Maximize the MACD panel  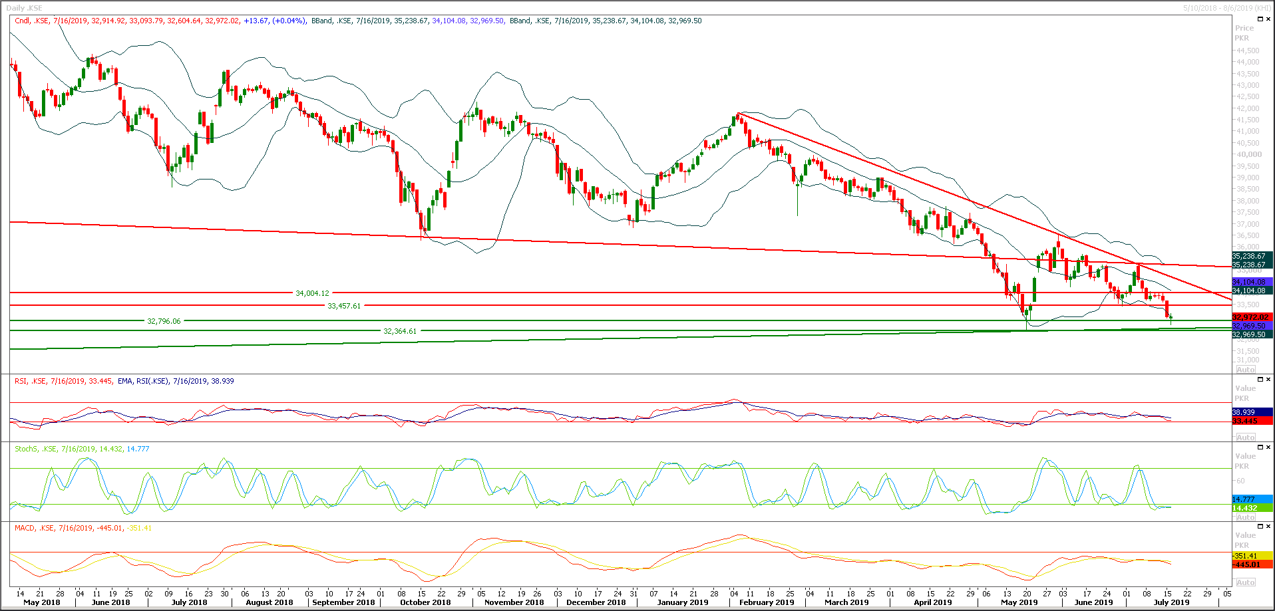tap(1260, 527)
